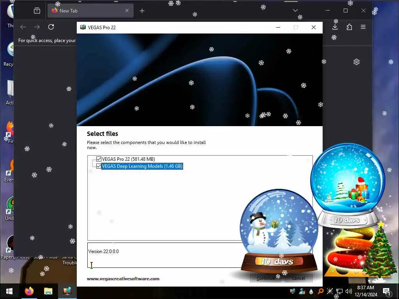Viewport: 399px width, 299px height.
Task: Toggle the VEGAS Pro 22 (581.48 MB) checkbox
Action: pos(99,159)
